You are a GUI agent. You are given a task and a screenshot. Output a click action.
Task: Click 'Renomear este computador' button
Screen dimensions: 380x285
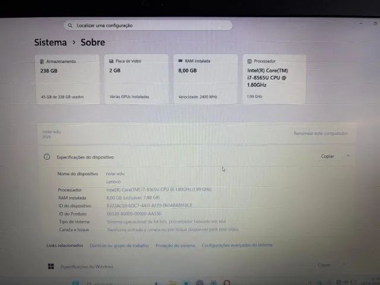tap(321, 133)
